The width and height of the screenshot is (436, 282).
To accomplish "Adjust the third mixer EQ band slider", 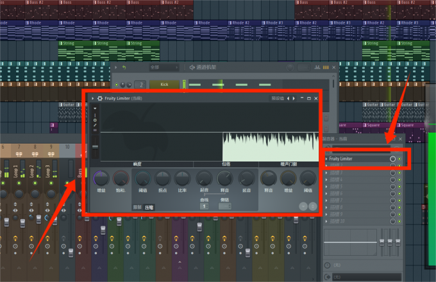I will click(398, 242).
